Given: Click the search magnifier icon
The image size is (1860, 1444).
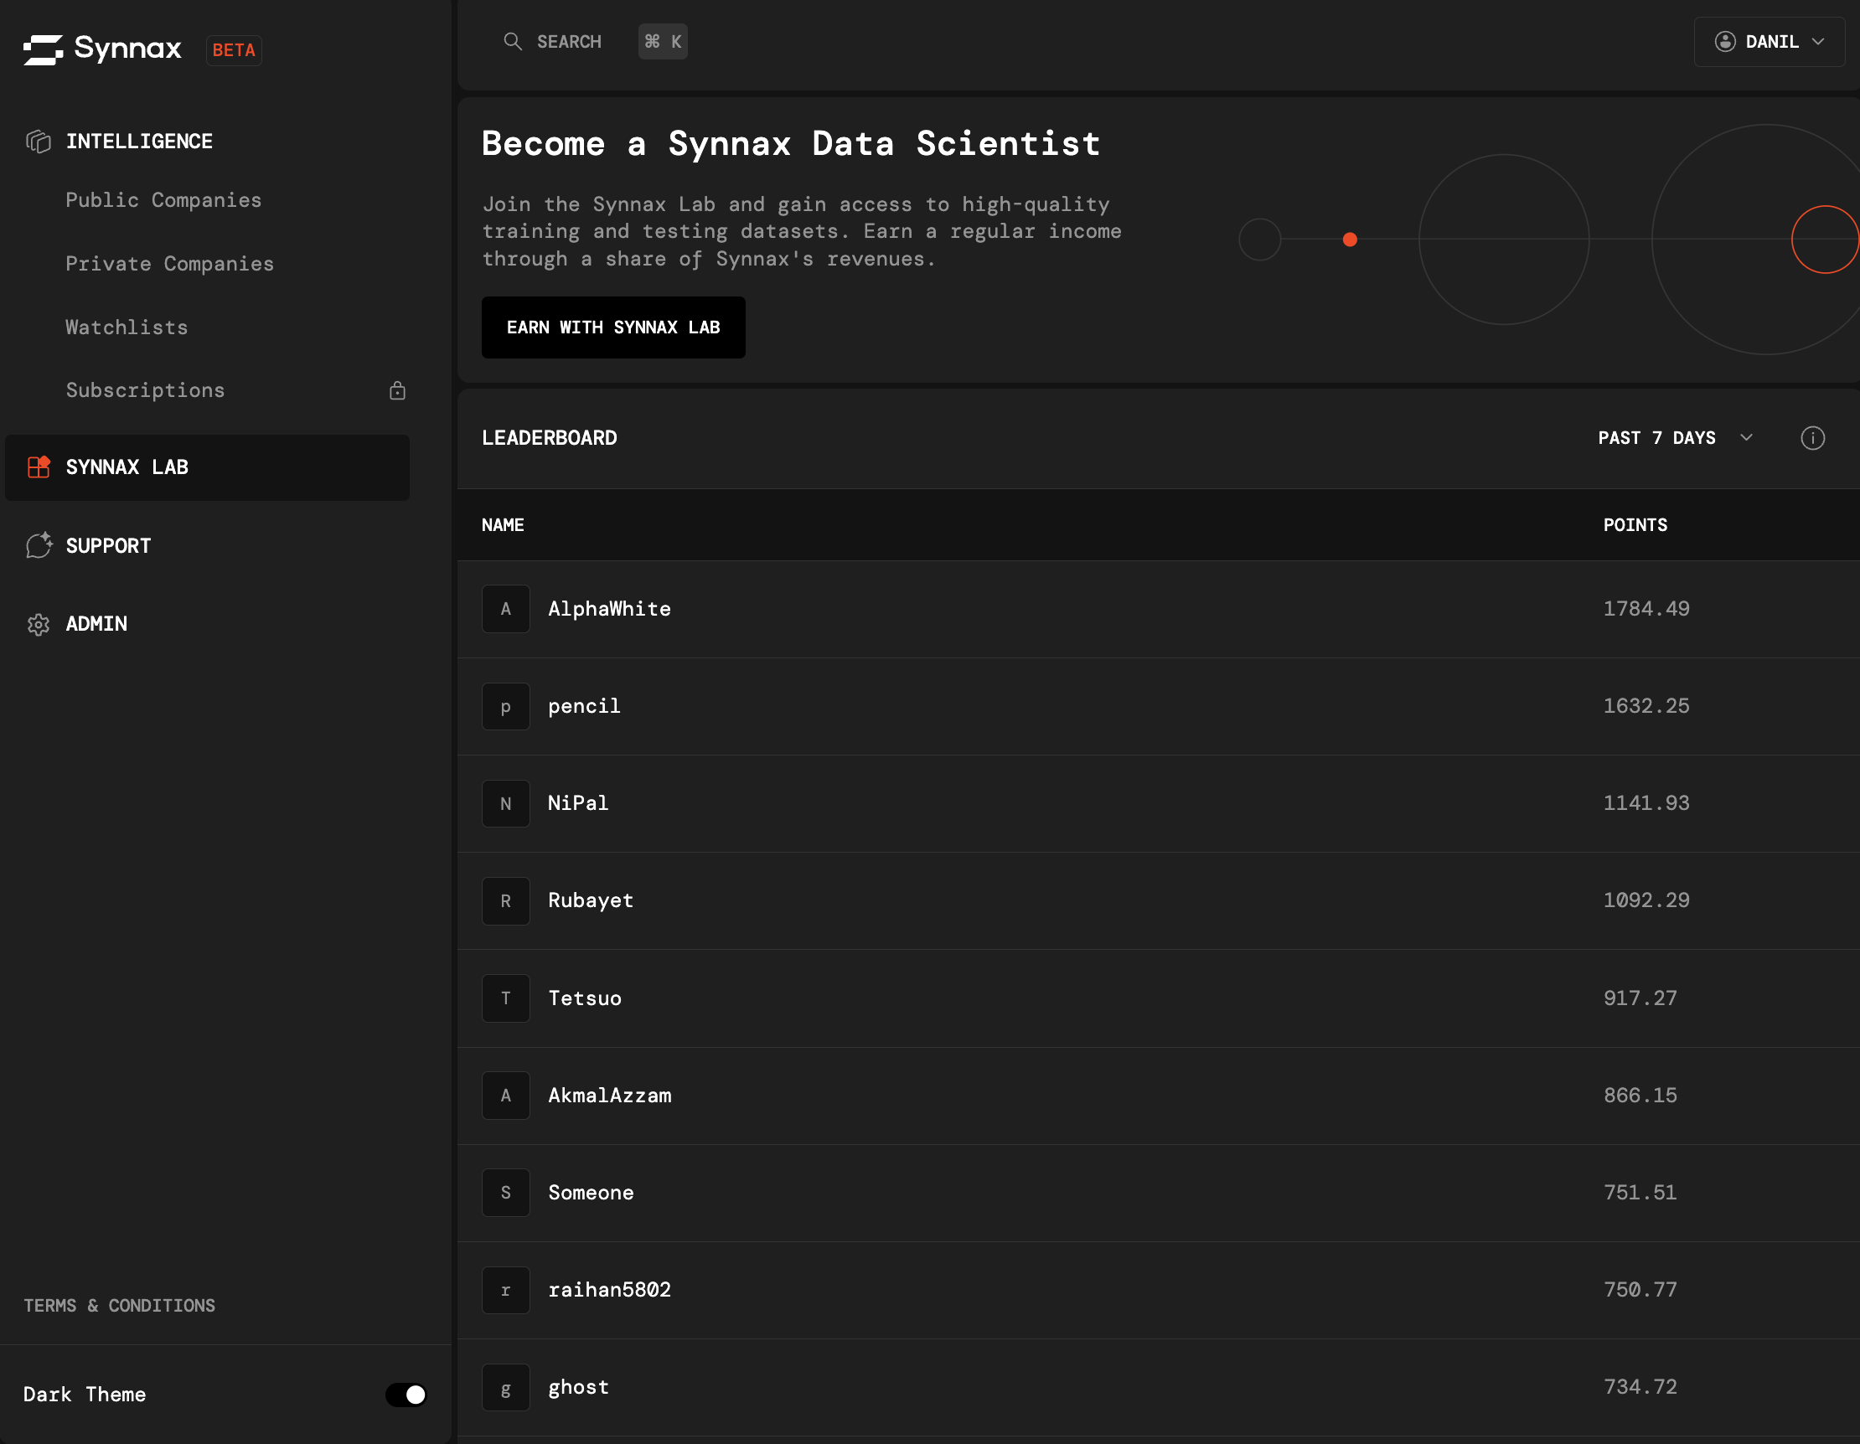Looking at the screenshot, I should pos(512,42).
